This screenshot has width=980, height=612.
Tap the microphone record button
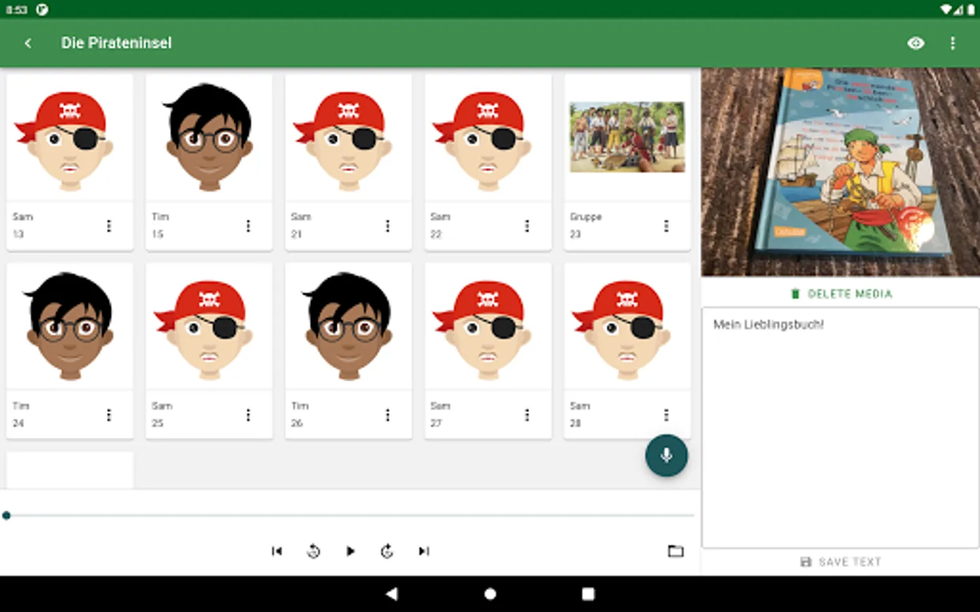click(x=666, y=455)
